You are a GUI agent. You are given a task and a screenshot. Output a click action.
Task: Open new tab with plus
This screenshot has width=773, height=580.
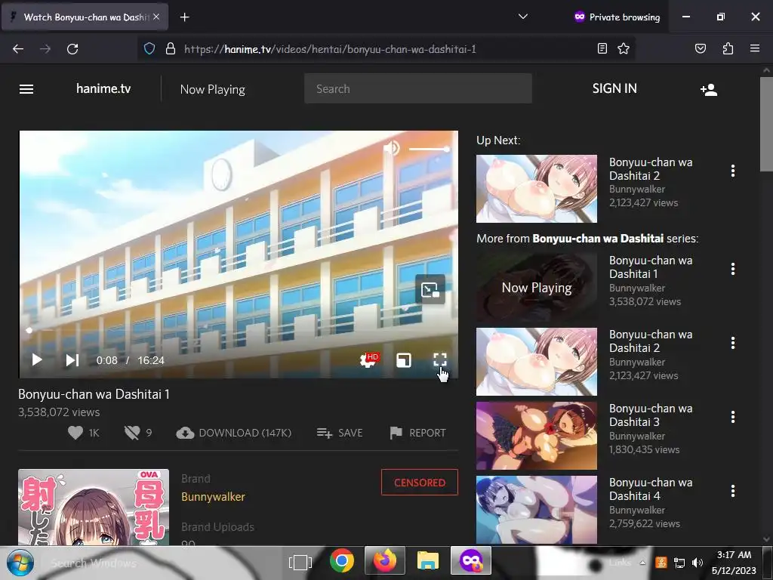tap(184, 17)
